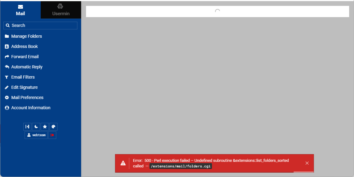Image resolution: width=354 pixels, height=177 pixels.
Task: Click the gear icon beside Mail Preferences
Action: tap(7, 97)
